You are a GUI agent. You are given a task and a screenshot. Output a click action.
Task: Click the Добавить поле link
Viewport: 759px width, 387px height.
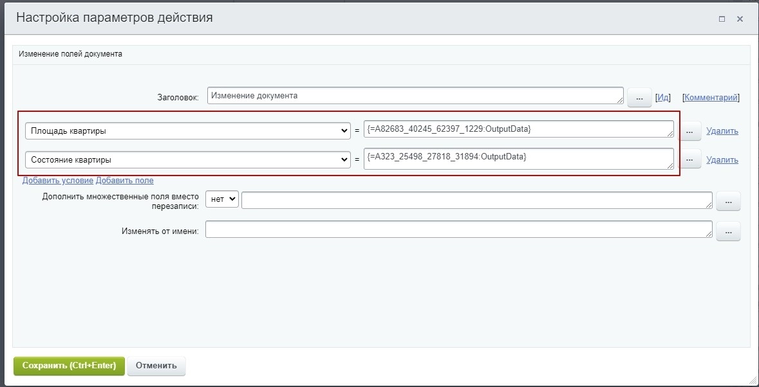[x=125, y=181]
